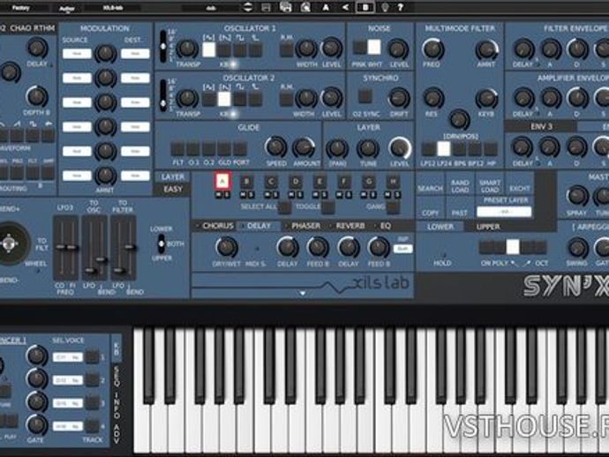Switch to the PHASER effect tab
Viewport: 609px width, 457px height.
(305, 226)
